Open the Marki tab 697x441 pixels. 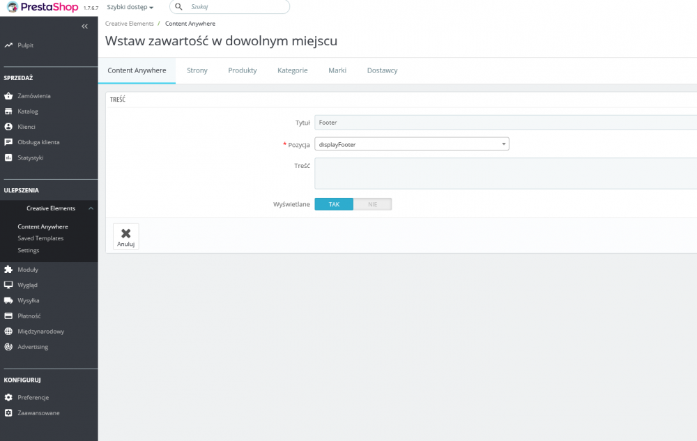337,70
